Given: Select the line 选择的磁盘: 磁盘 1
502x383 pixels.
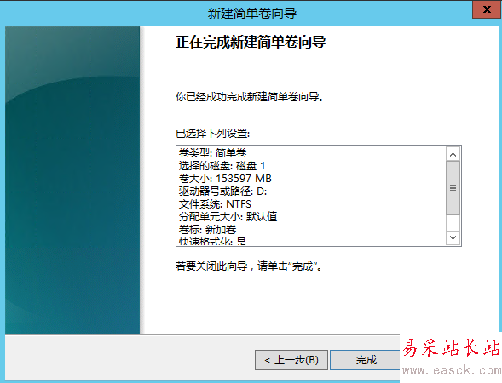Looking at the screenshot, I should pos(222,166).
